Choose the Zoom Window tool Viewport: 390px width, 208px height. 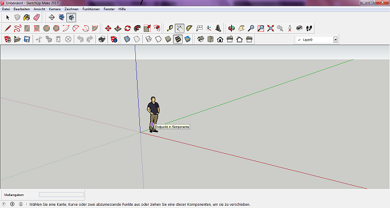tap(260, 28)
